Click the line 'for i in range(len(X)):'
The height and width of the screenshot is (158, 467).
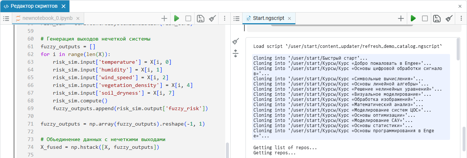(76, 54)
